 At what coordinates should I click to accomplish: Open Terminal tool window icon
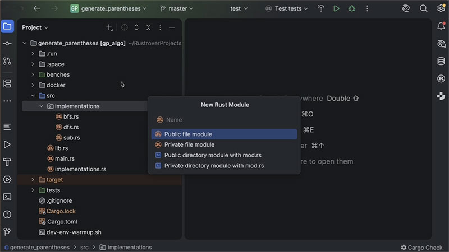tap(7, 197)
